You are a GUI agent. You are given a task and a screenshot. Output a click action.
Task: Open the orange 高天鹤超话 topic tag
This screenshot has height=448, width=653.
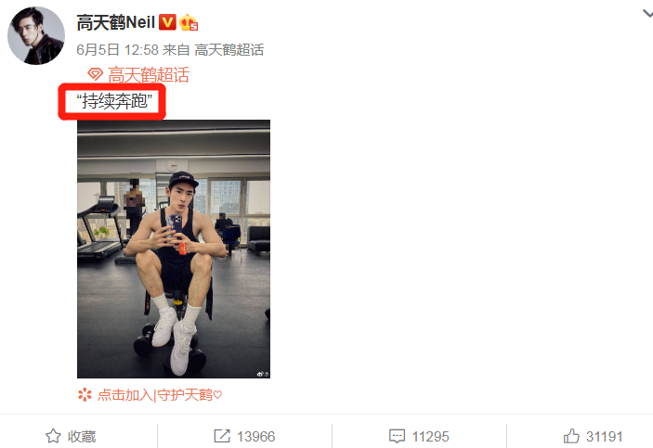point(149,75)
